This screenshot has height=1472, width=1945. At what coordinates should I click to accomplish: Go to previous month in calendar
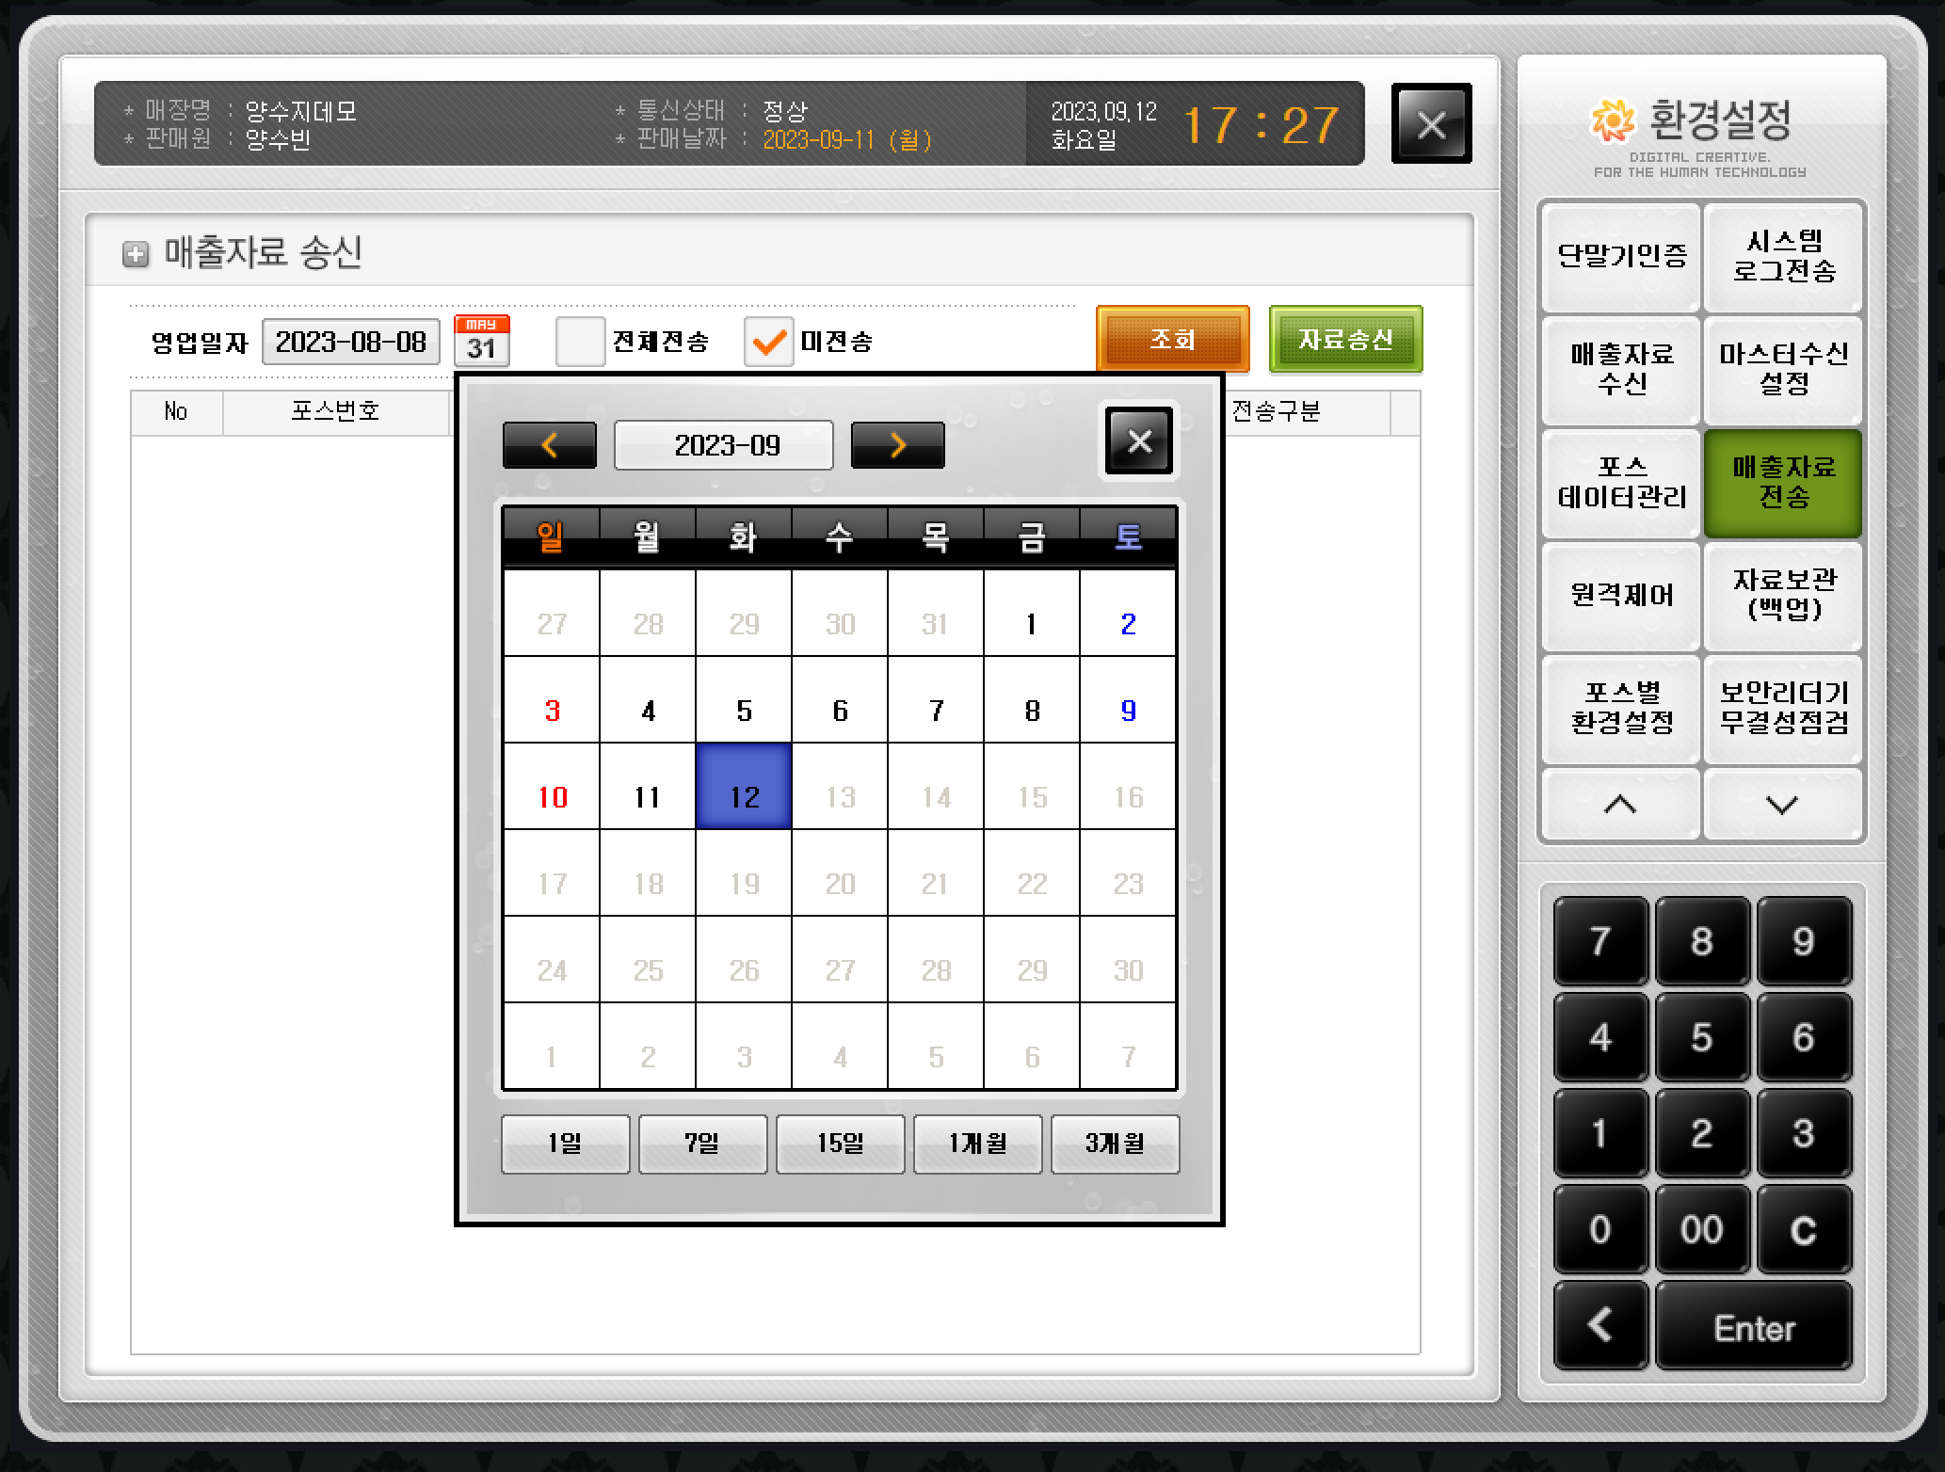[x=549, y=445]
